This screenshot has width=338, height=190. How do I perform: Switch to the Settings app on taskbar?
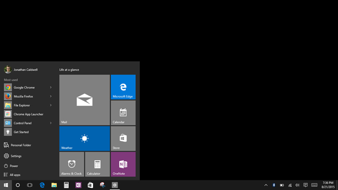click(x=115, y=185)
